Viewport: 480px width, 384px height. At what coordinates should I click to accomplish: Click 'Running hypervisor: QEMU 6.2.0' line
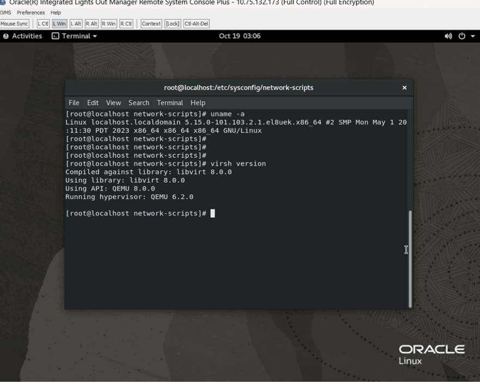[129, 197]
